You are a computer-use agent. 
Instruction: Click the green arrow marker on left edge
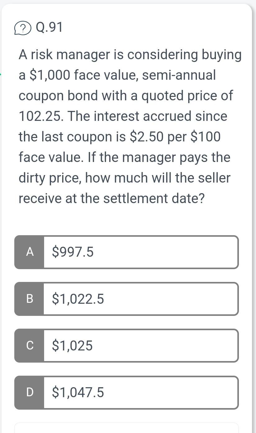1,74
